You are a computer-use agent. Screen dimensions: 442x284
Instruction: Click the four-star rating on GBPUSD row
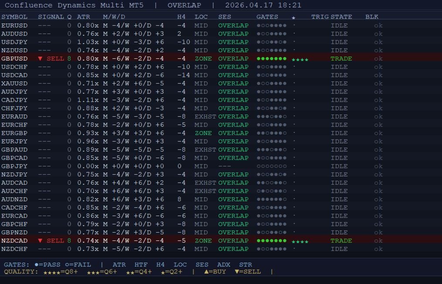click(300, 60)
